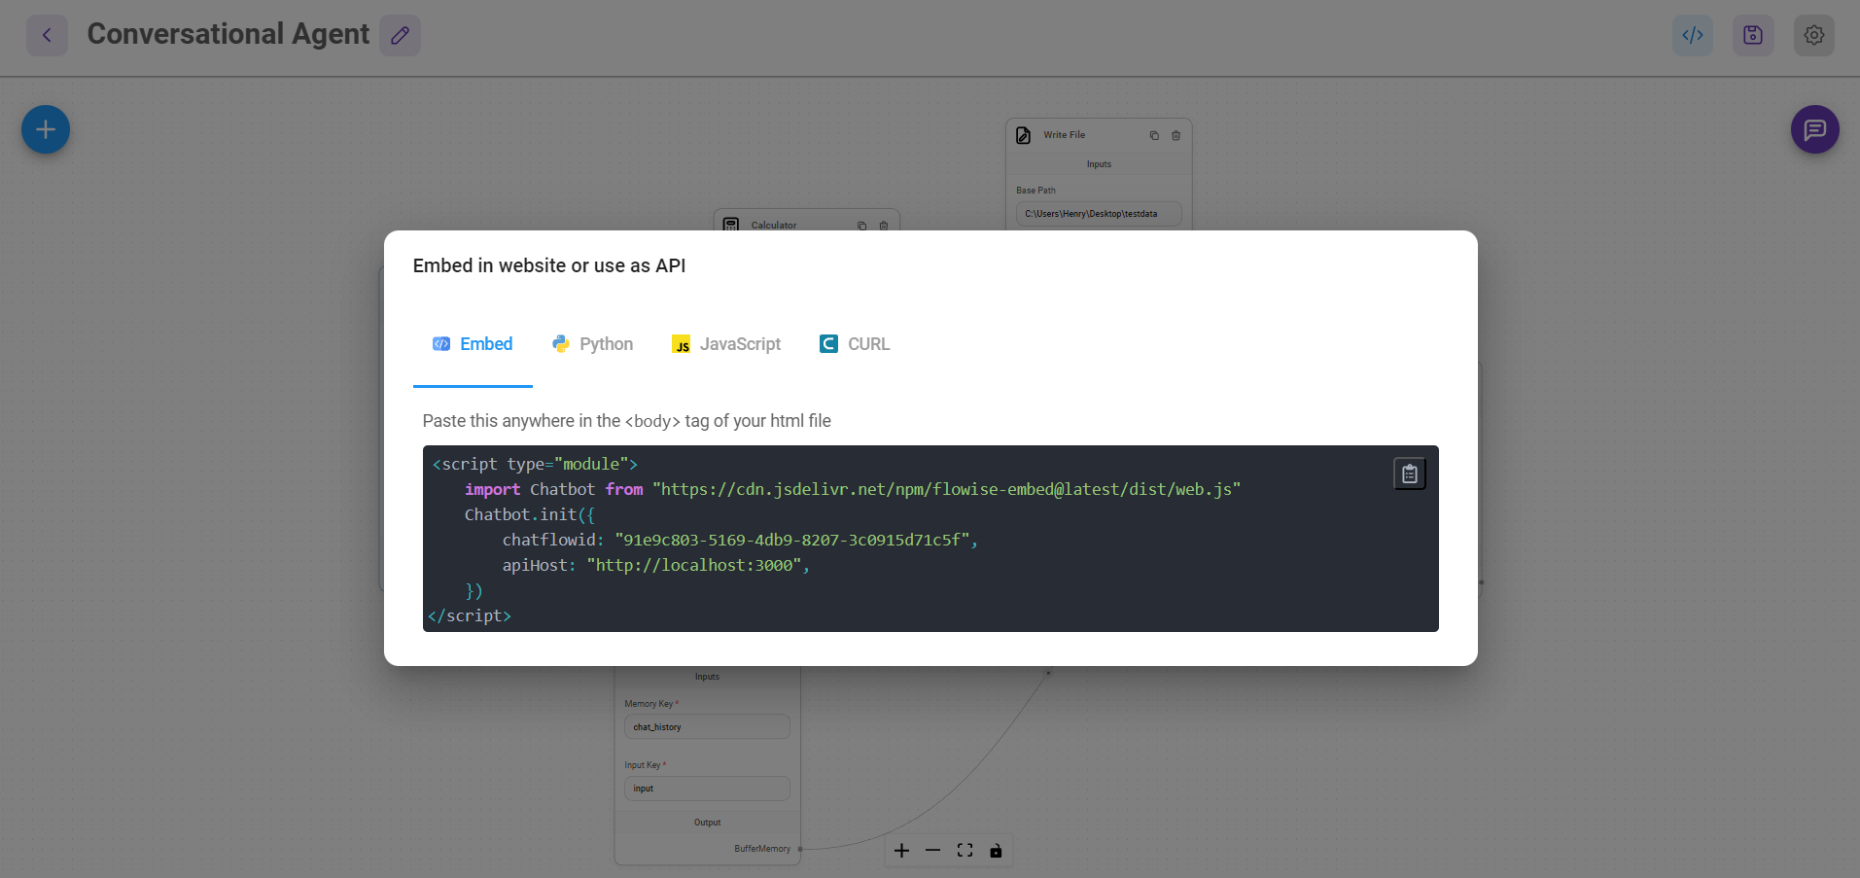Switch to the Python tab
This screenshot has height=878, width=1860.
click(x=592, y=344)
